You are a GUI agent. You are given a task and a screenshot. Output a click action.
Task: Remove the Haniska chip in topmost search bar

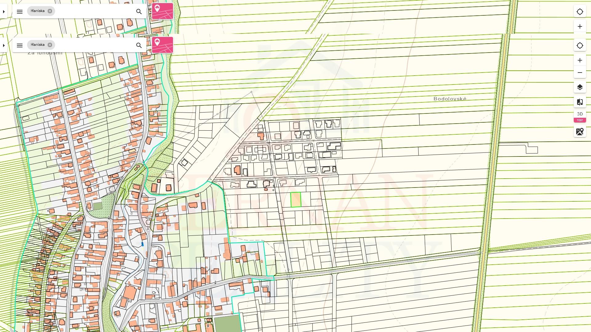pos(50,11)
